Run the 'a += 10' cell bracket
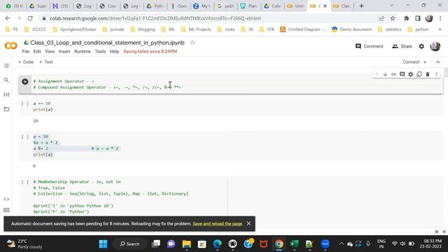 (25, 104)
